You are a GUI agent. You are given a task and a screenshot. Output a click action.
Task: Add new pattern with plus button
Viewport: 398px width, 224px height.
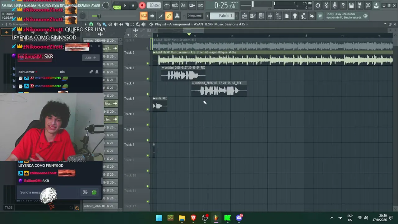pyautogui.click(x=237, y=16)
